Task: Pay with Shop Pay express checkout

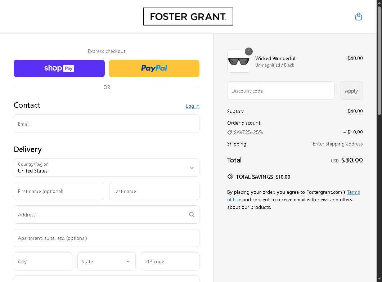Action: 59,68
